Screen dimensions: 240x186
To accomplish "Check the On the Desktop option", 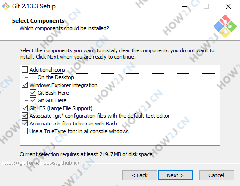I will [33, 77].
